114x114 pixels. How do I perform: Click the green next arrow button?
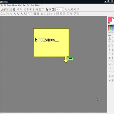[70, 58]
